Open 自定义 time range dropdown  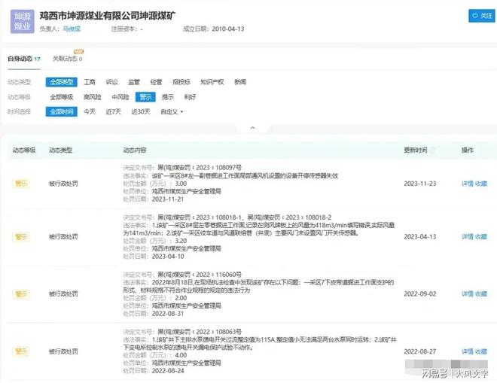coord(172,111)
